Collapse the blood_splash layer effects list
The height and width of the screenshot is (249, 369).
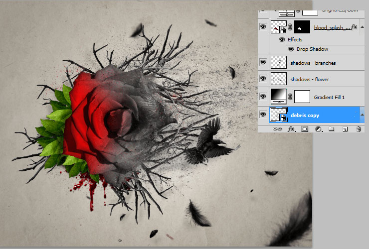pyautogui.click(x=361, y=27)
